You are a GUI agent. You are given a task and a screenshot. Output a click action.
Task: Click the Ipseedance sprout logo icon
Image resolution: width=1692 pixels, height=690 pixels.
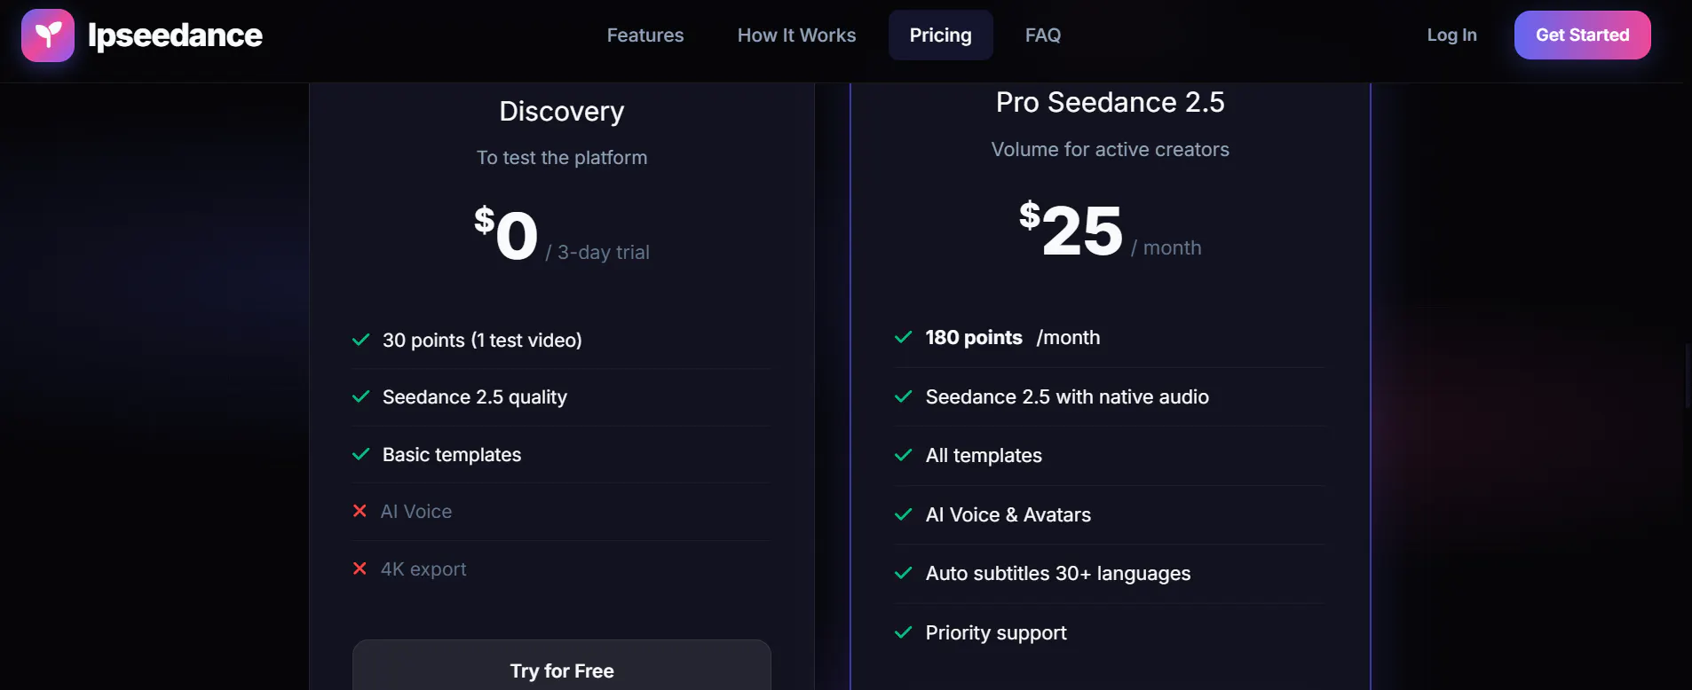pyautogui.click(x=48, y=35)
